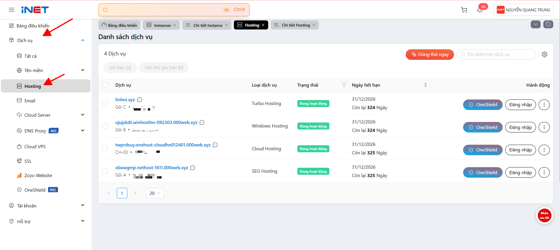
Task: Open SSL in sidebar
Action: [28, 161]
